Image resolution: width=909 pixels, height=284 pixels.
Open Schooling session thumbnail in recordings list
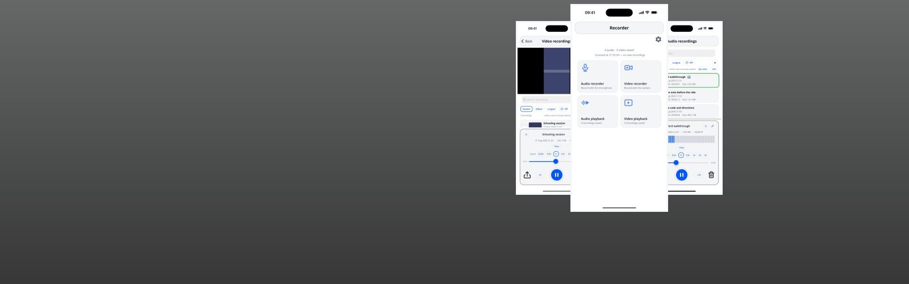click(535, 125)
